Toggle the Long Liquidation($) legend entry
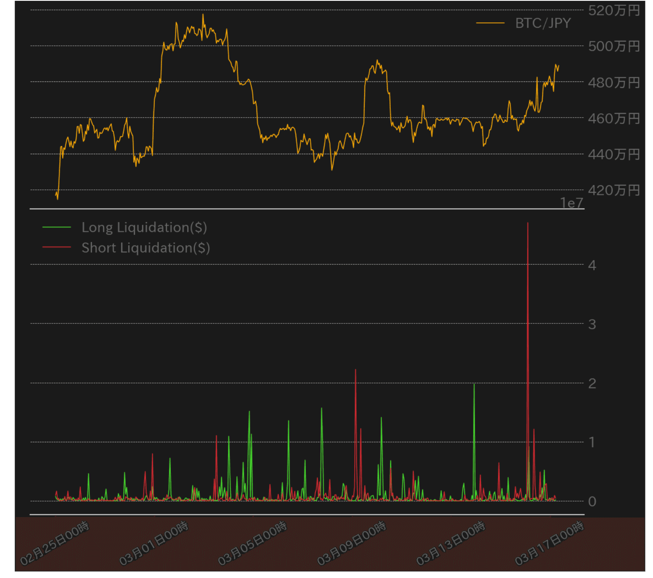 [x=144, y=227]
